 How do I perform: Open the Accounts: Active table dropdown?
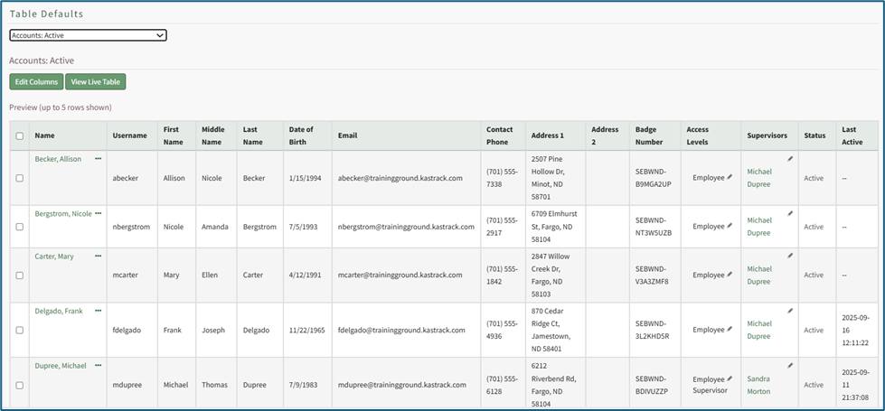click(x=88, y=35)
